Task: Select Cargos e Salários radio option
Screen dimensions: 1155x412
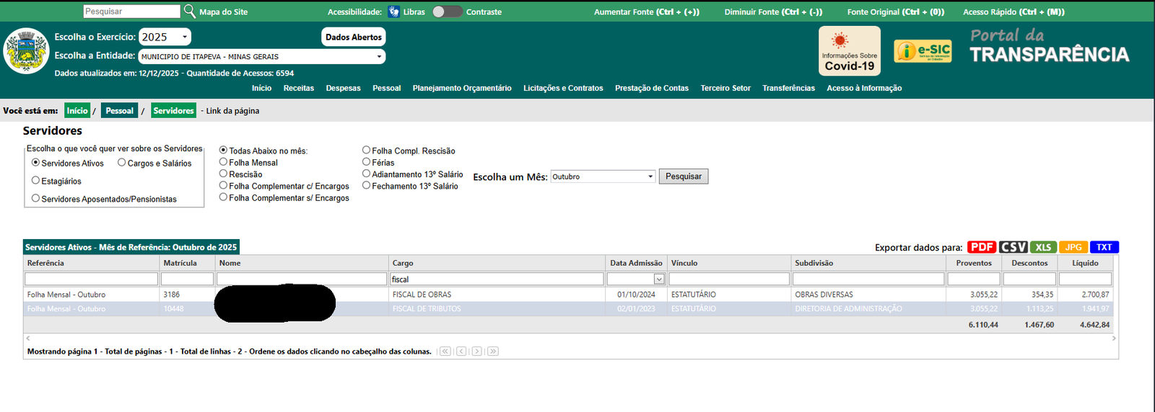Action: 122,163
